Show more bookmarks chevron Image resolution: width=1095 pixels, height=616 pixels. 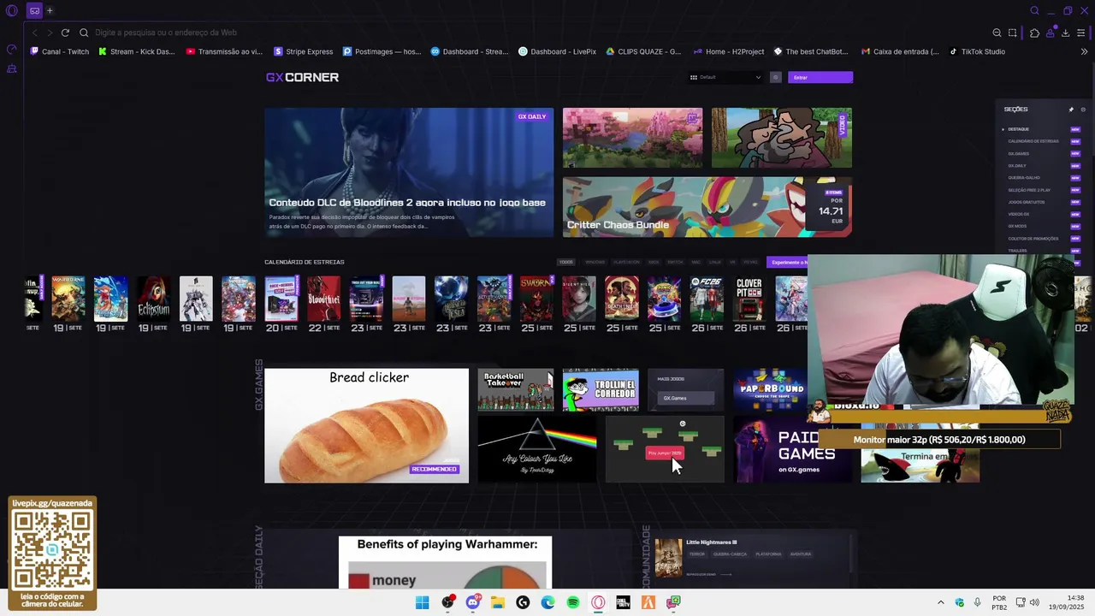click(x=1084, y=51)
